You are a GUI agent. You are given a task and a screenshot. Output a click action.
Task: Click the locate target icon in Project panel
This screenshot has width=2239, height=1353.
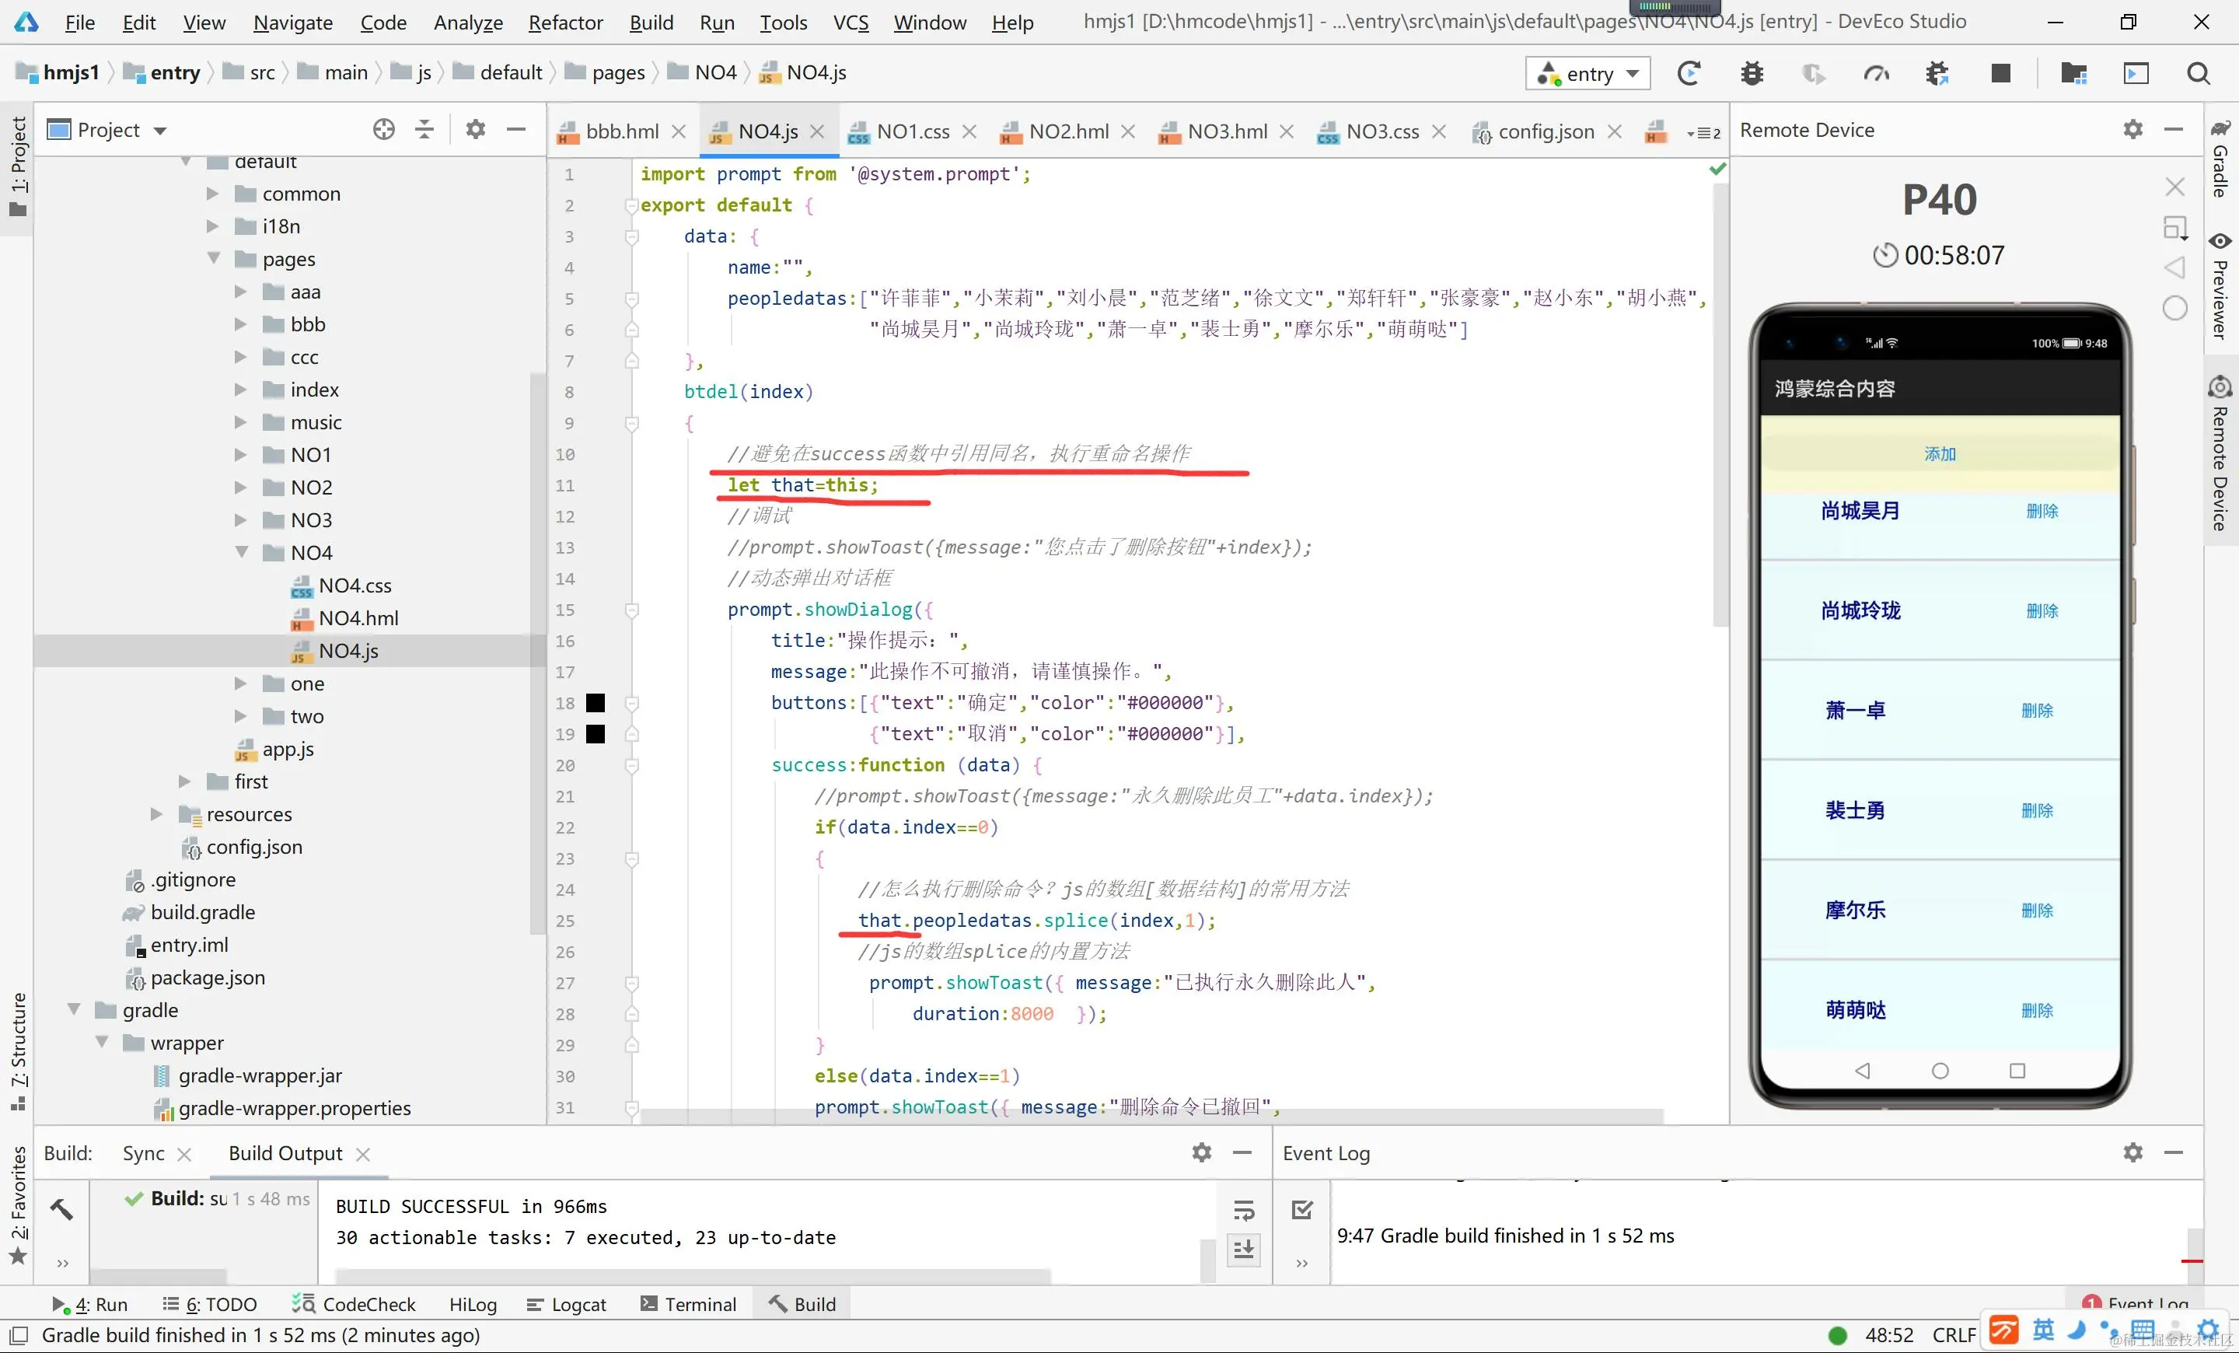[x=383, y=130]
